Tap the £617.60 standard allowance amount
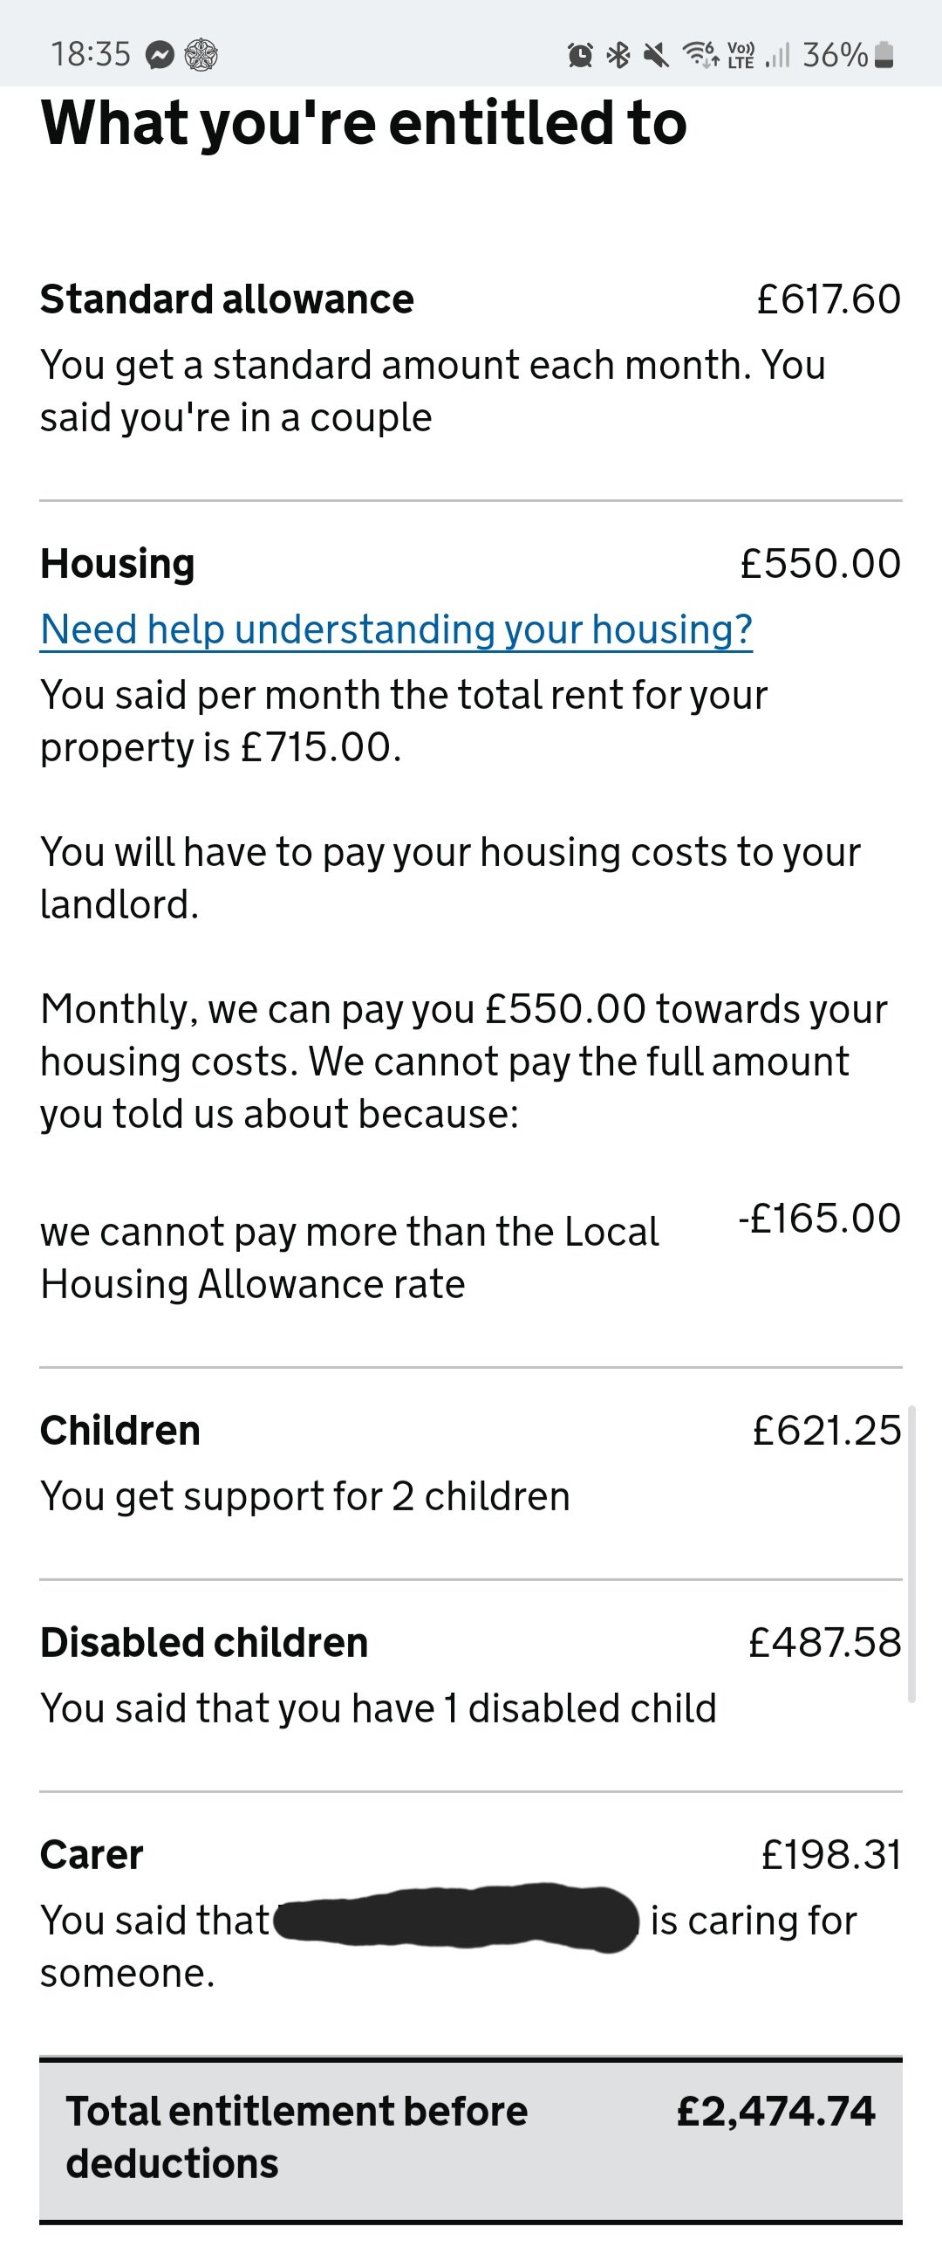The image size is (942, 2254). tap(829, 299)
